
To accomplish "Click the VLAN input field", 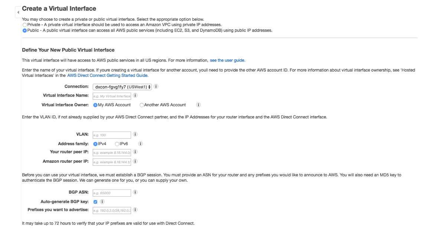I will click(x=111, y=135).
